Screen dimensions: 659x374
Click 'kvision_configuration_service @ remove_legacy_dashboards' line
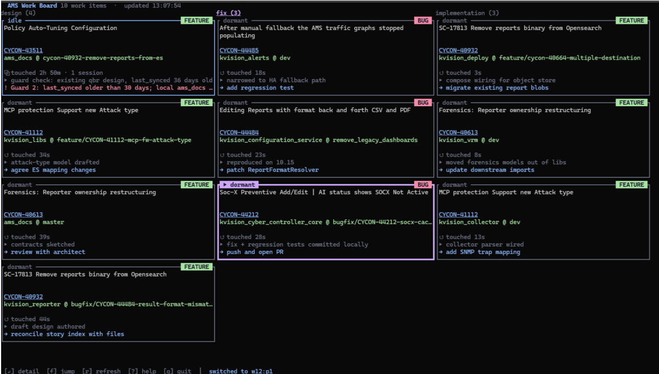pyautogui.click(x=318, y=140)
